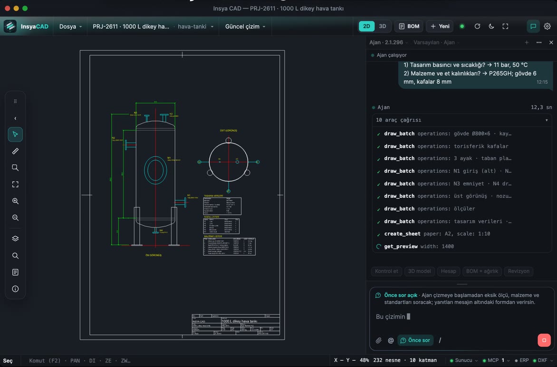This screenshot has height=367, width=557.
Task: Open settings with the gear icon
Action: 547,26
